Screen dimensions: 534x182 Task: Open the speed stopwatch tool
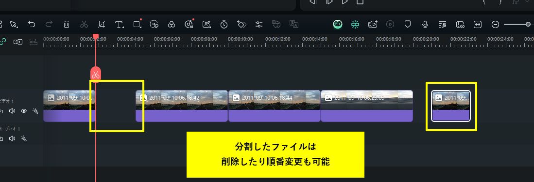point(224,24)
